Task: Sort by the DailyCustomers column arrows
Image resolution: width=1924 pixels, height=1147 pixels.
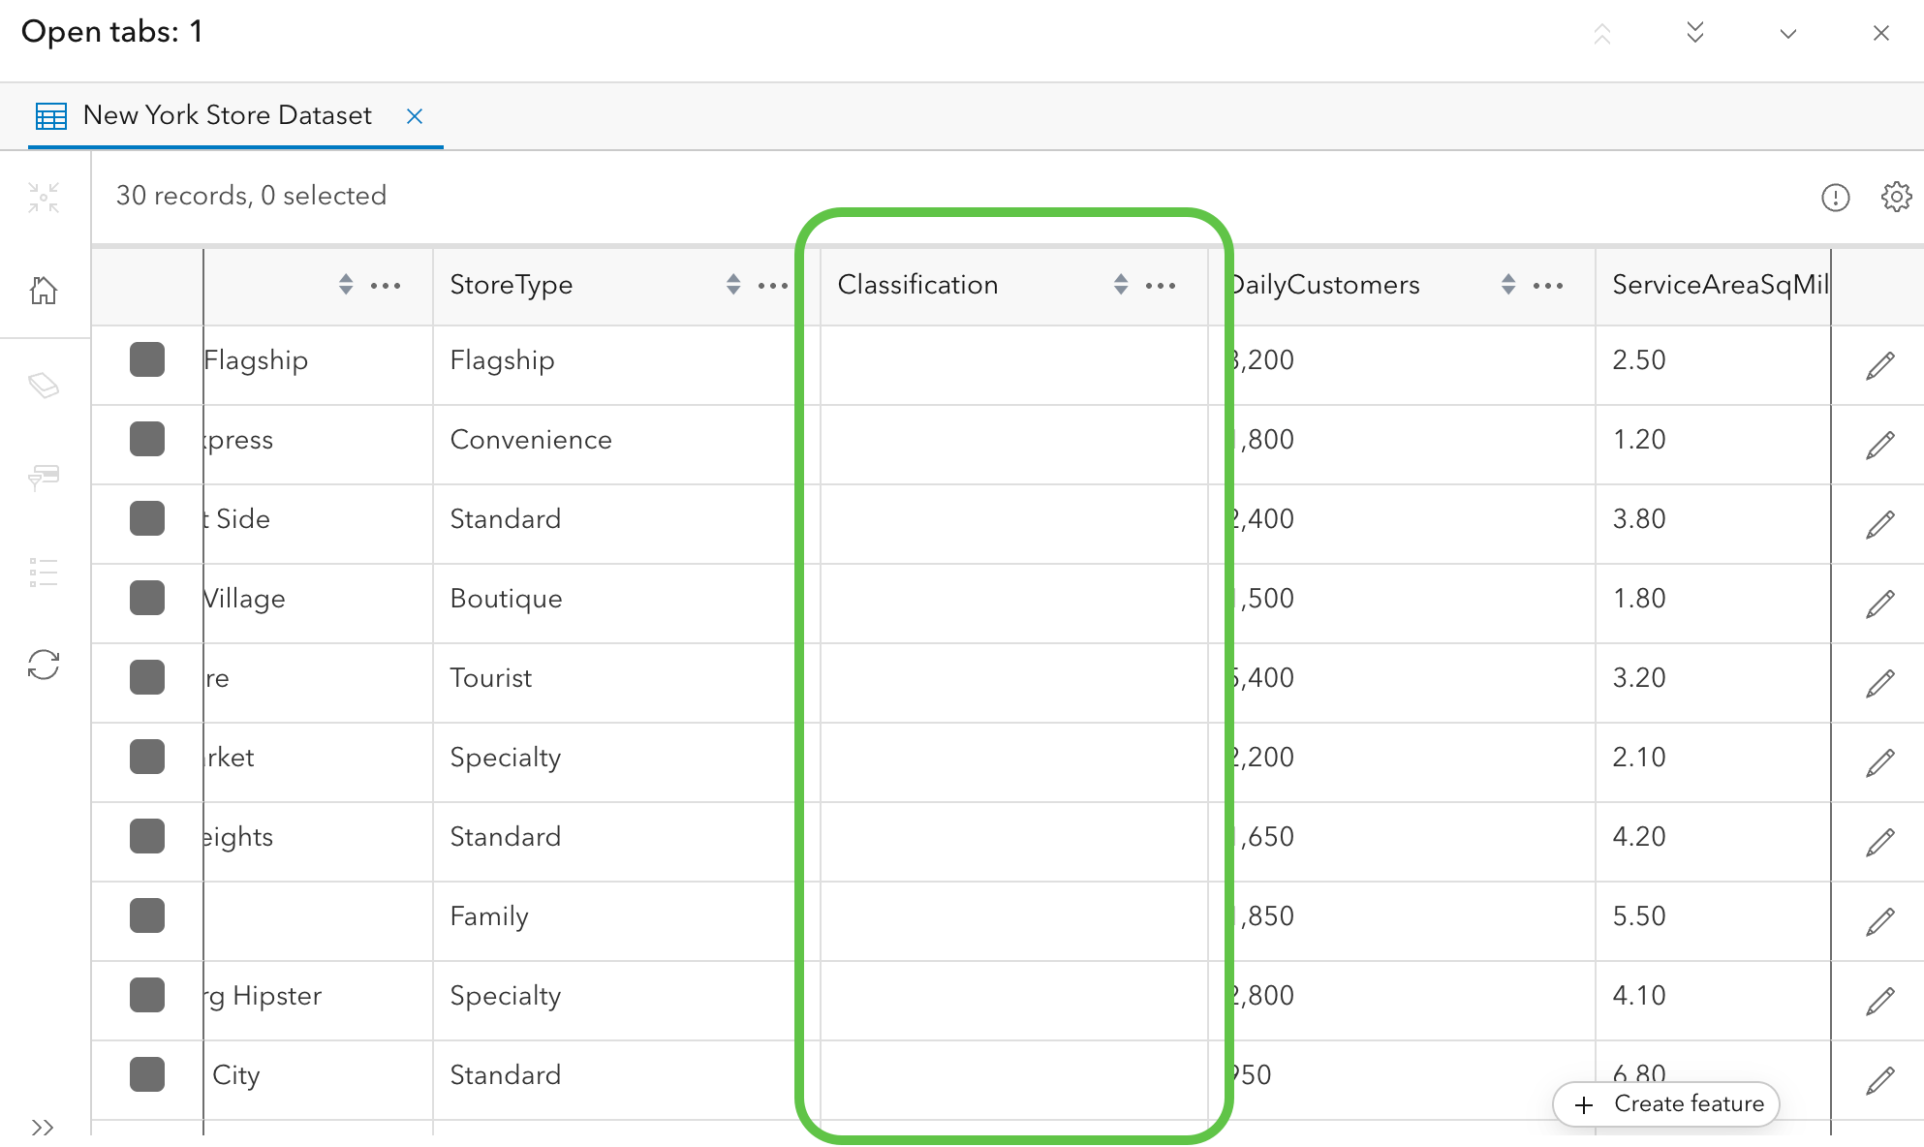Action: coord(1507,285)
